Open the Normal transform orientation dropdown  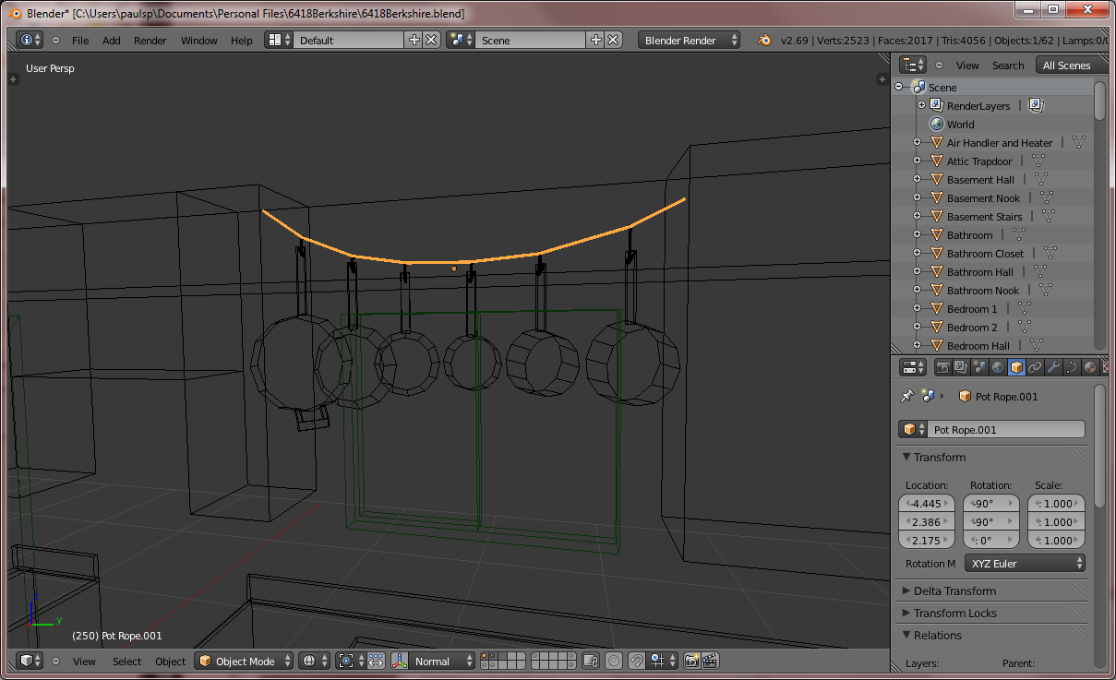(x=442, y=661)
